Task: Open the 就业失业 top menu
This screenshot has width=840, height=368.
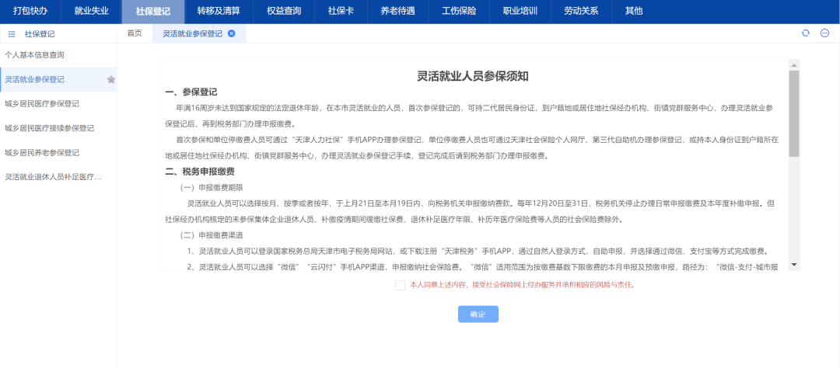Action: (91, 12)
